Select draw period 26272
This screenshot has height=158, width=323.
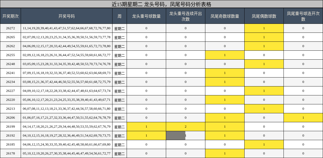(11, 28)
